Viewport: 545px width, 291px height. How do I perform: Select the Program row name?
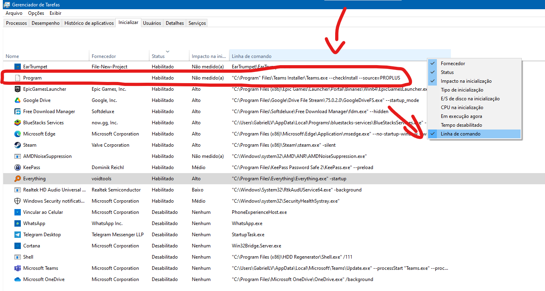[32, 78]
